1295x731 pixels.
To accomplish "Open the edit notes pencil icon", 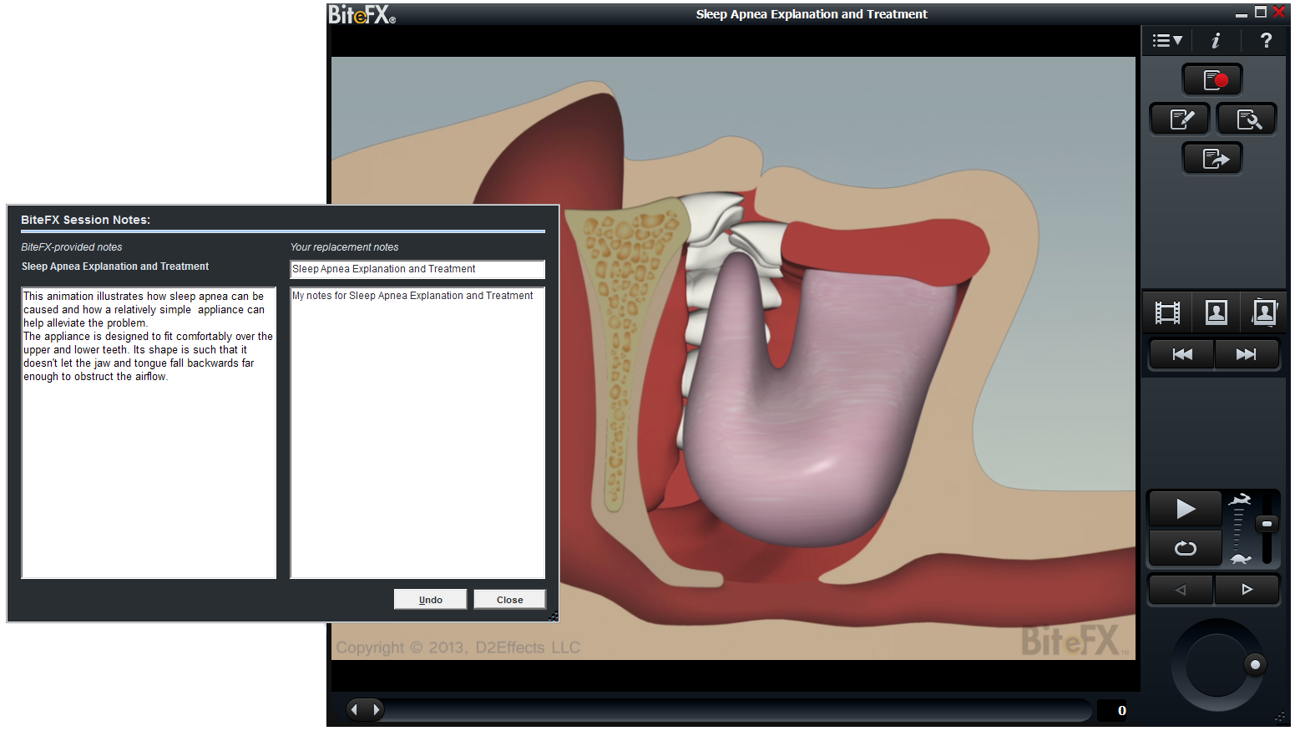I will pyautogui.click(x=1181, y=119).
